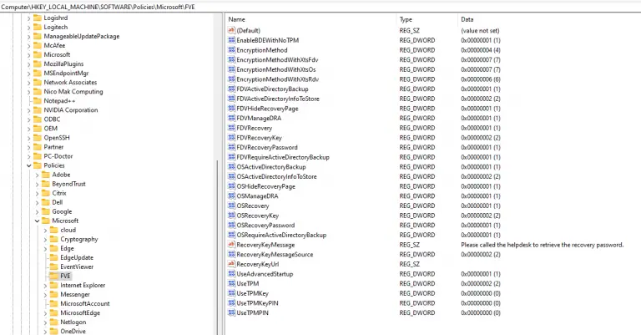Select the RecoveryKeyUrl string icon
This screenshot has width=641, height=335.
231,264
